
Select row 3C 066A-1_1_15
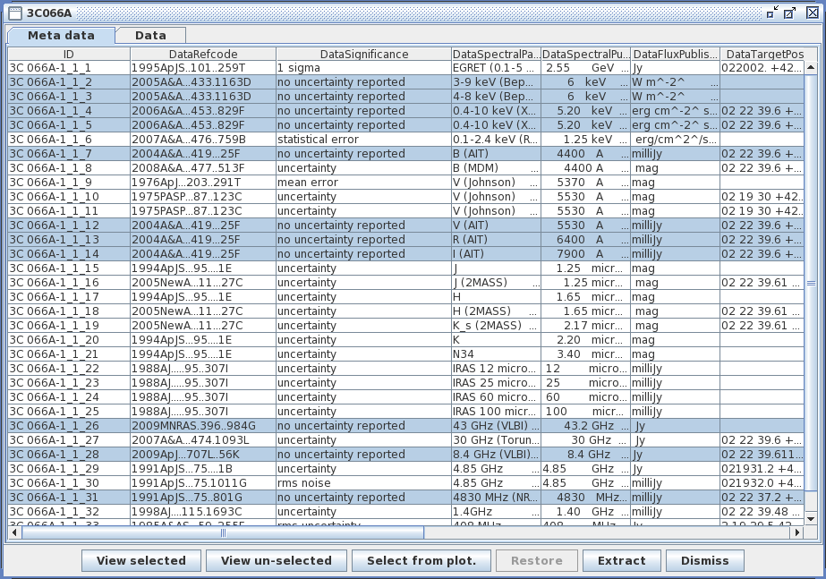[406, 268]
